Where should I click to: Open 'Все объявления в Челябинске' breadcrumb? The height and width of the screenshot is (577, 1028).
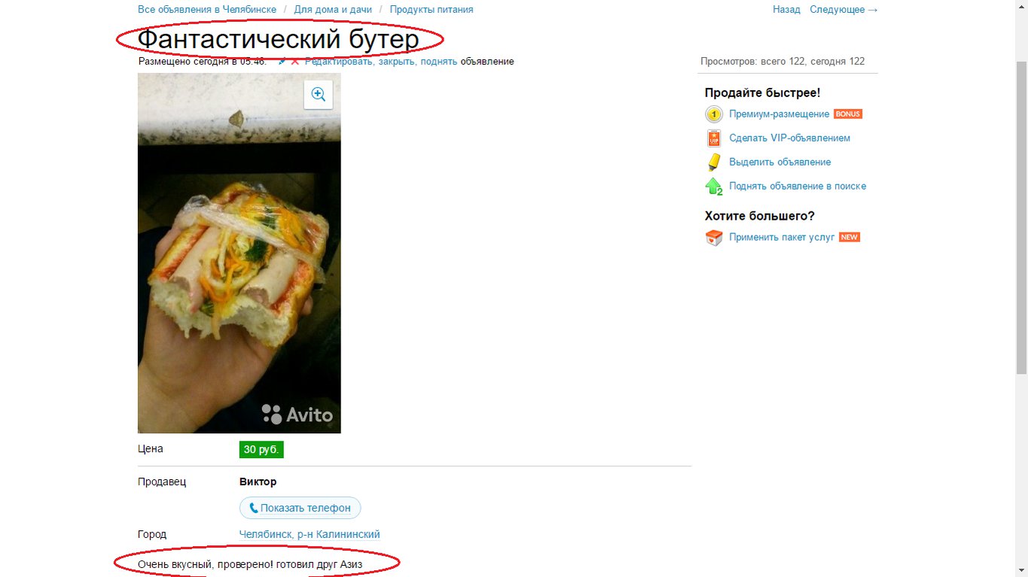coord(207,10)
